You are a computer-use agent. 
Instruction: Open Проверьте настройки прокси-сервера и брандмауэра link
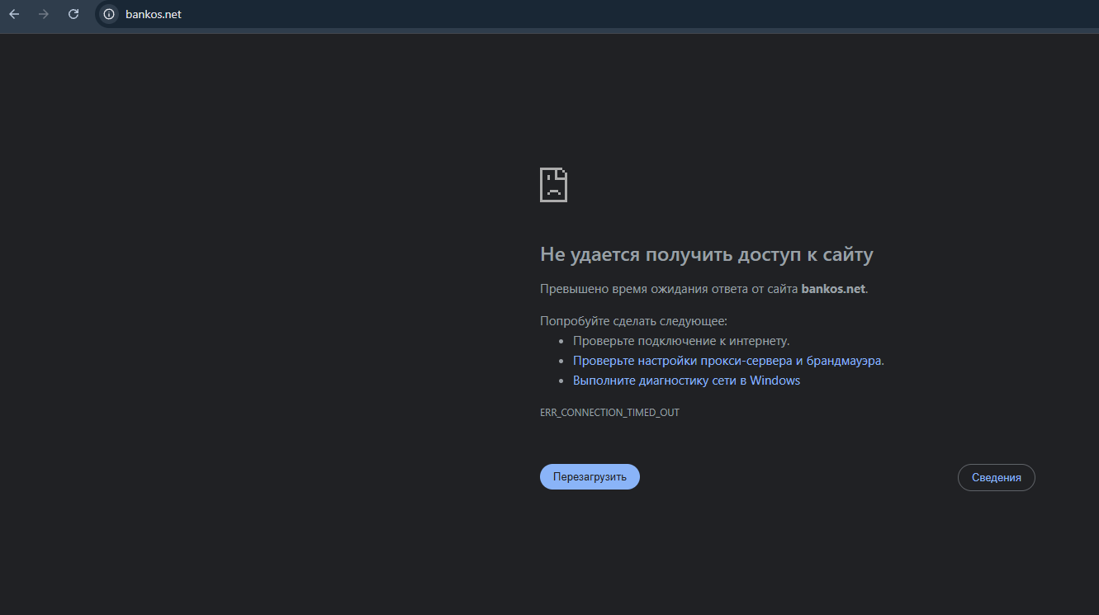pyautogui.click(x=727, y=361)
